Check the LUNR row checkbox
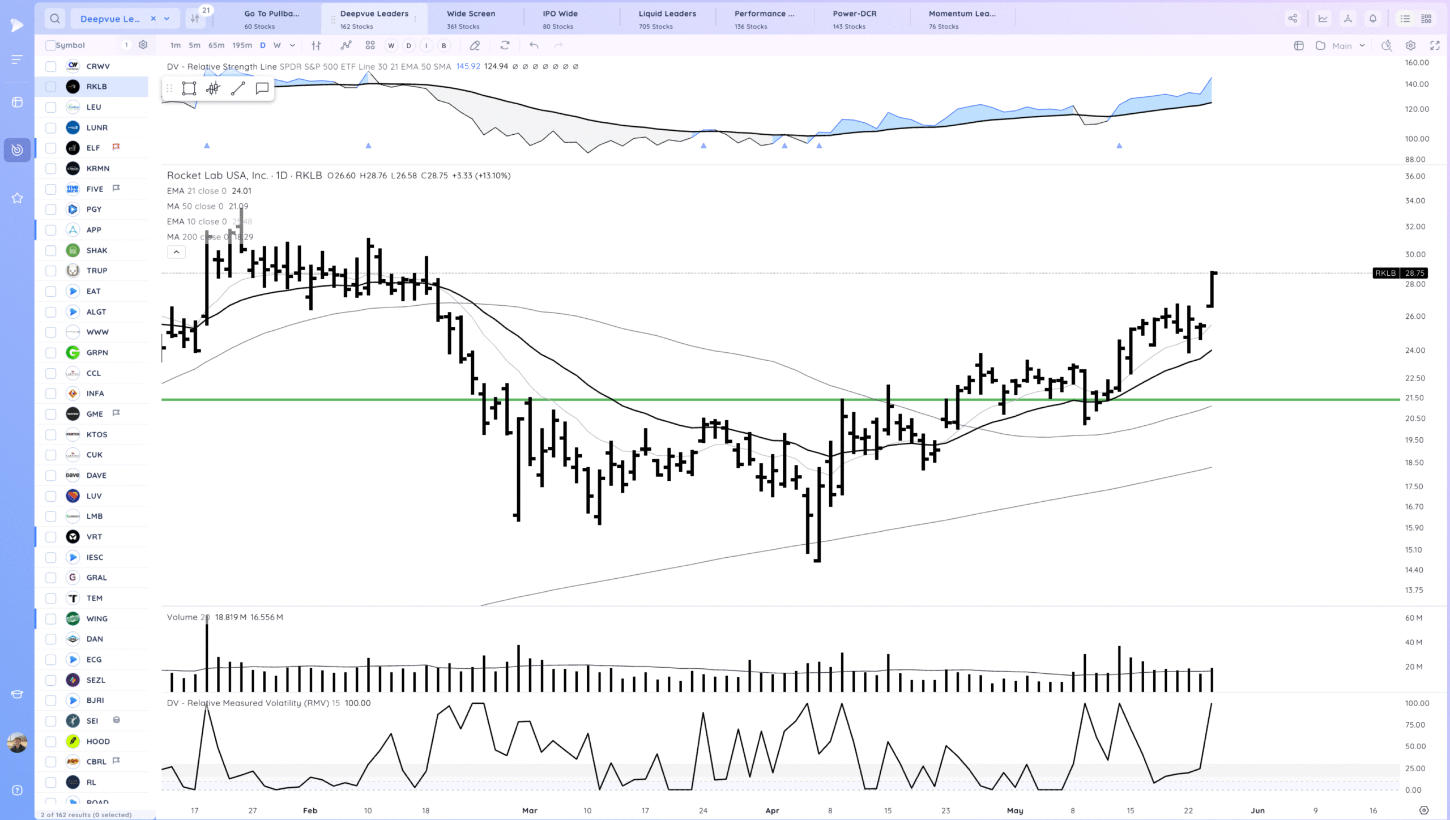The height and width of the screenshot is (820, 1450). click(51, 128)
